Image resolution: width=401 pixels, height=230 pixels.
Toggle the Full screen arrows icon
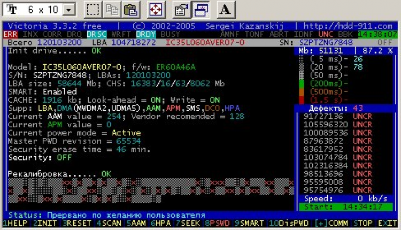coord(156,10)
